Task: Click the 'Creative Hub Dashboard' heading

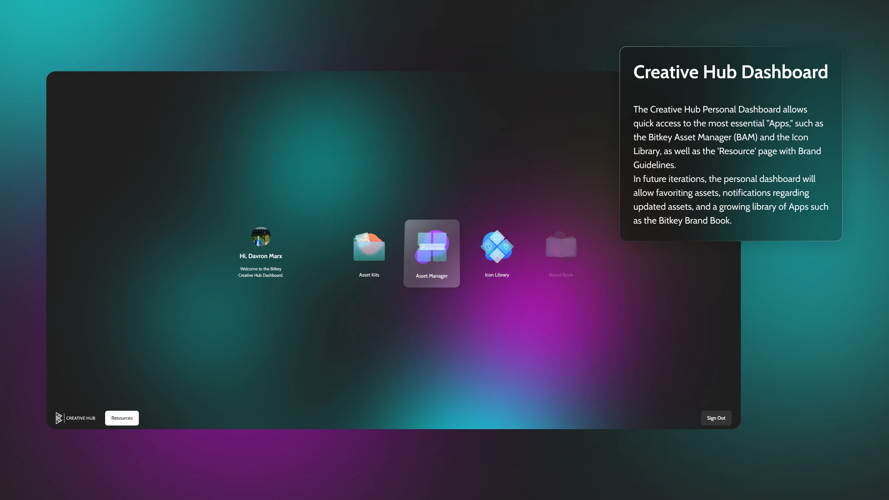Action: coord(731,72)
